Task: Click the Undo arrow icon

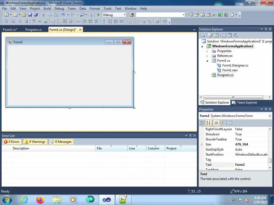Action: pos(63,15)
